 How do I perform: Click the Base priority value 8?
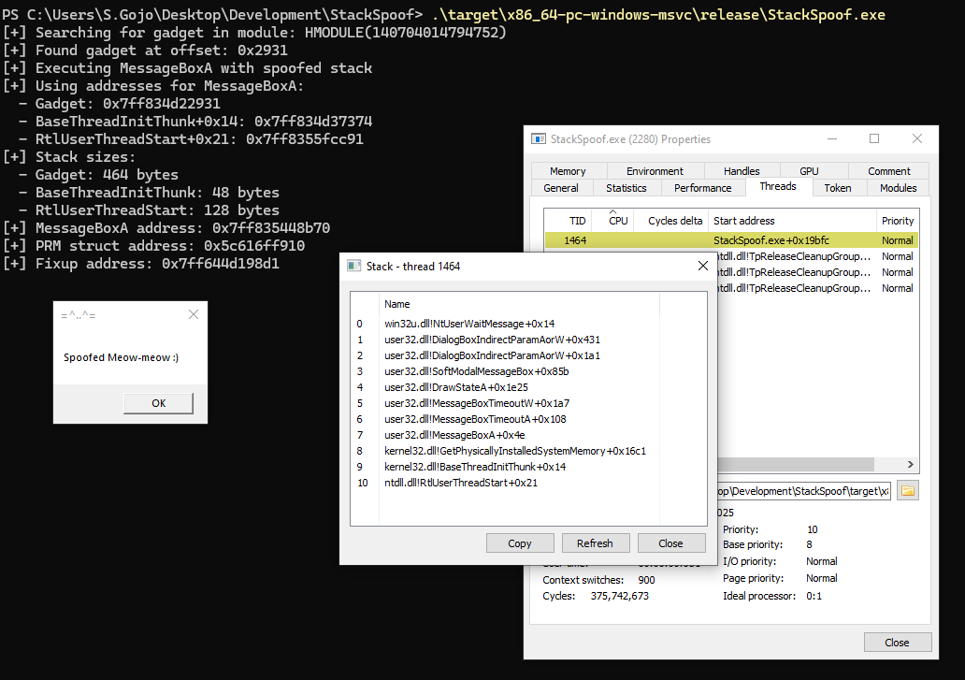click(x=809, y=544)
